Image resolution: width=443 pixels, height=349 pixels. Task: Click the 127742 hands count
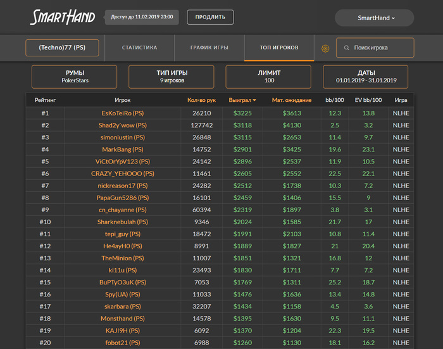coord(202,125)
